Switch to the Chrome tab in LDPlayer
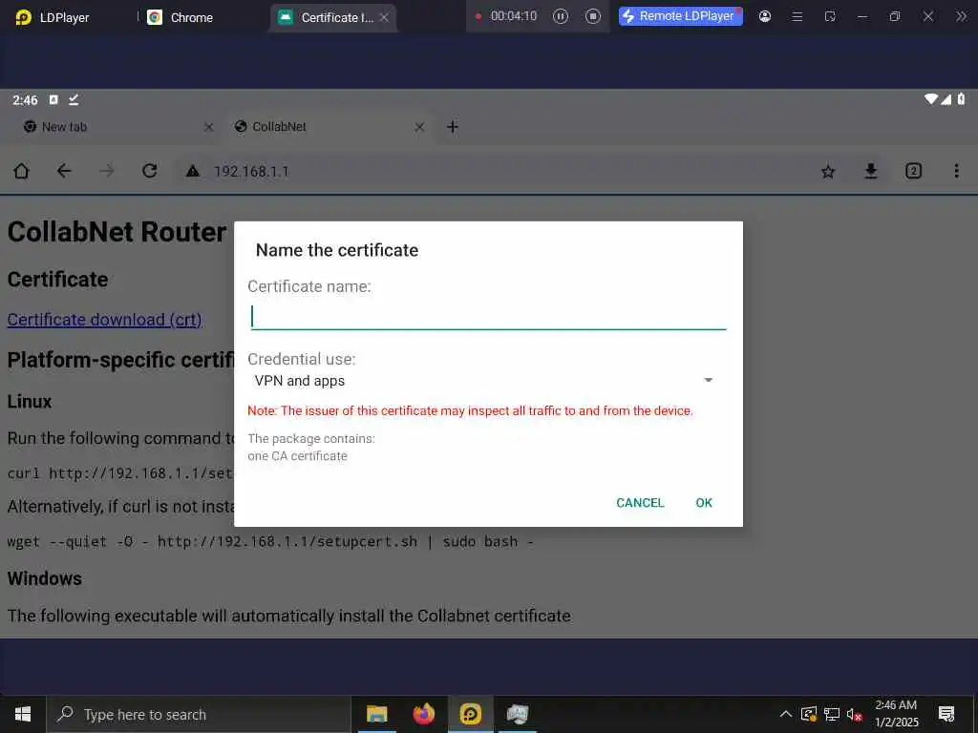 pos(181,17)
